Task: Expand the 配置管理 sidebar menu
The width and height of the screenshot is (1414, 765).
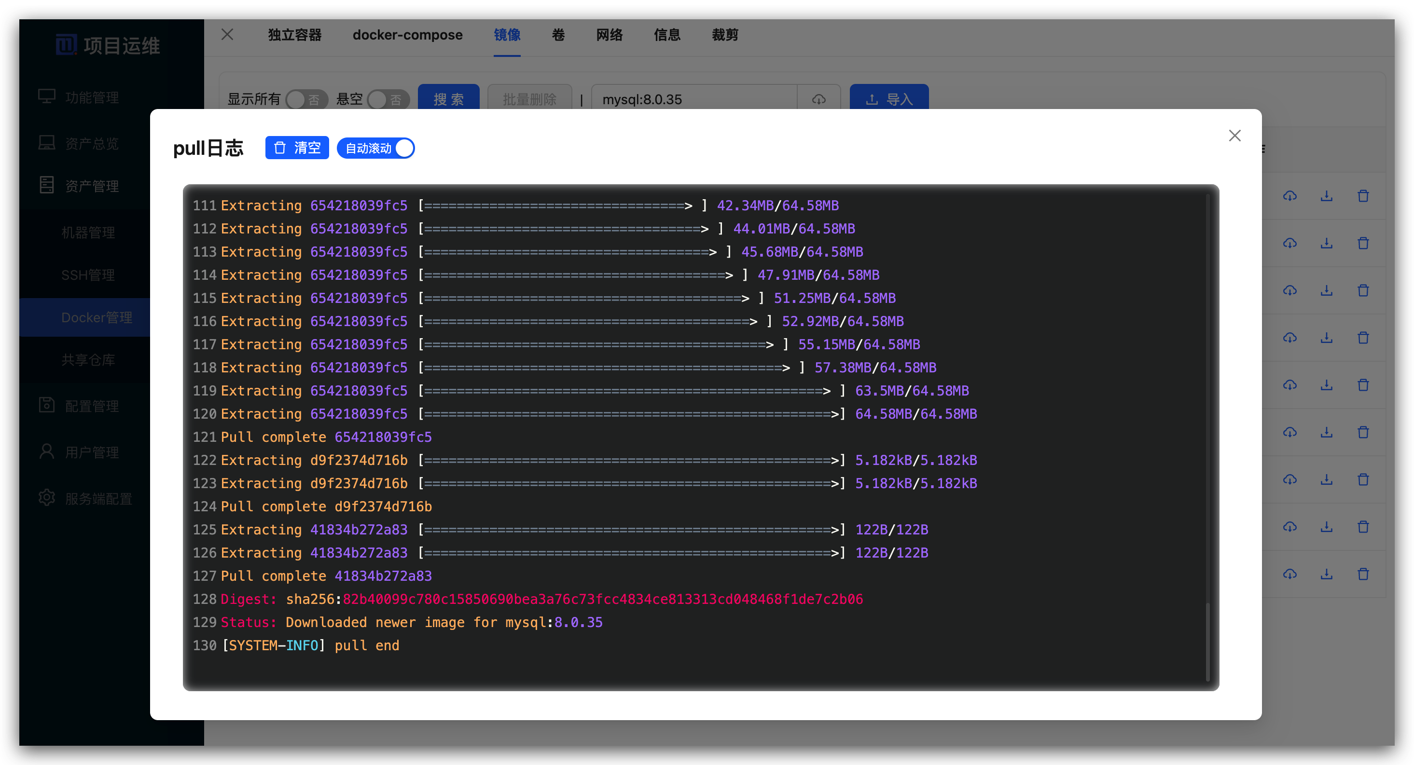Action: pyautogui.click(x=91, y=406)
